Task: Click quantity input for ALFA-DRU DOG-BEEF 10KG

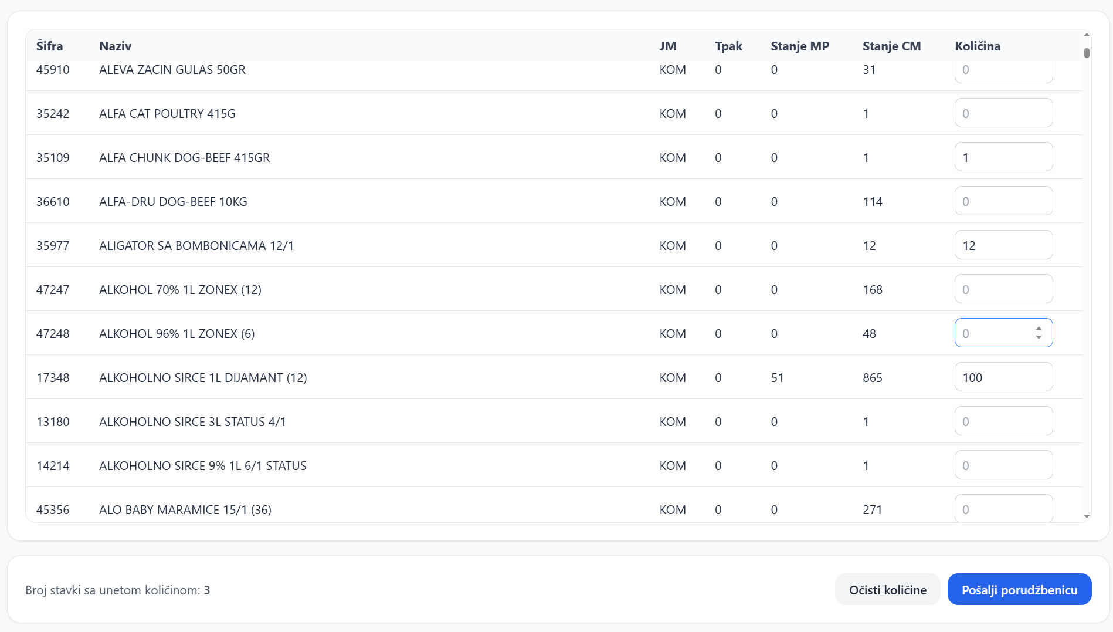Action: (x=1003, y=201)
